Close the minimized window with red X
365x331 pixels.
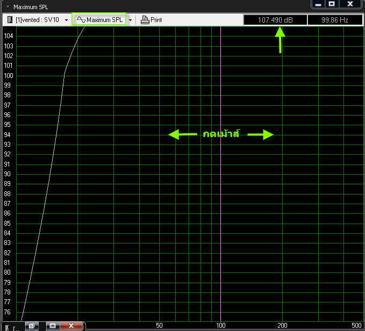[x=71, y=326]
